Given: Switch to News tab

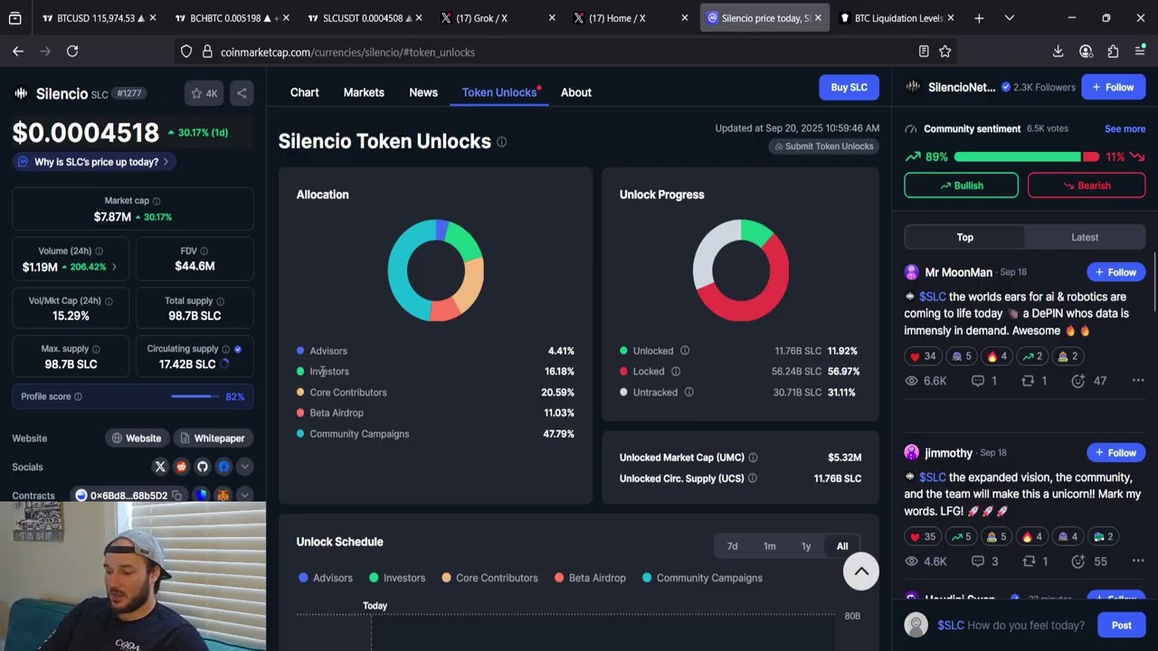Looking at the screenshot, I should 423,92.
